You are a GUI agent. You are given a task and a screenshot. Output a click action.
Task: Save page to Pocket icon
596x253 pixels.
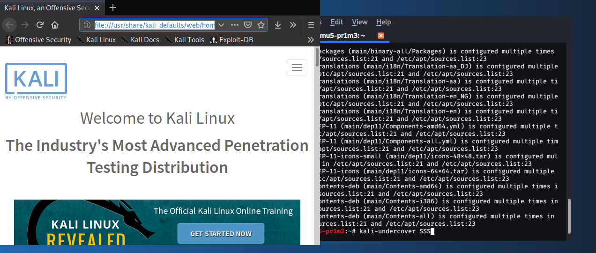(248, 25)
